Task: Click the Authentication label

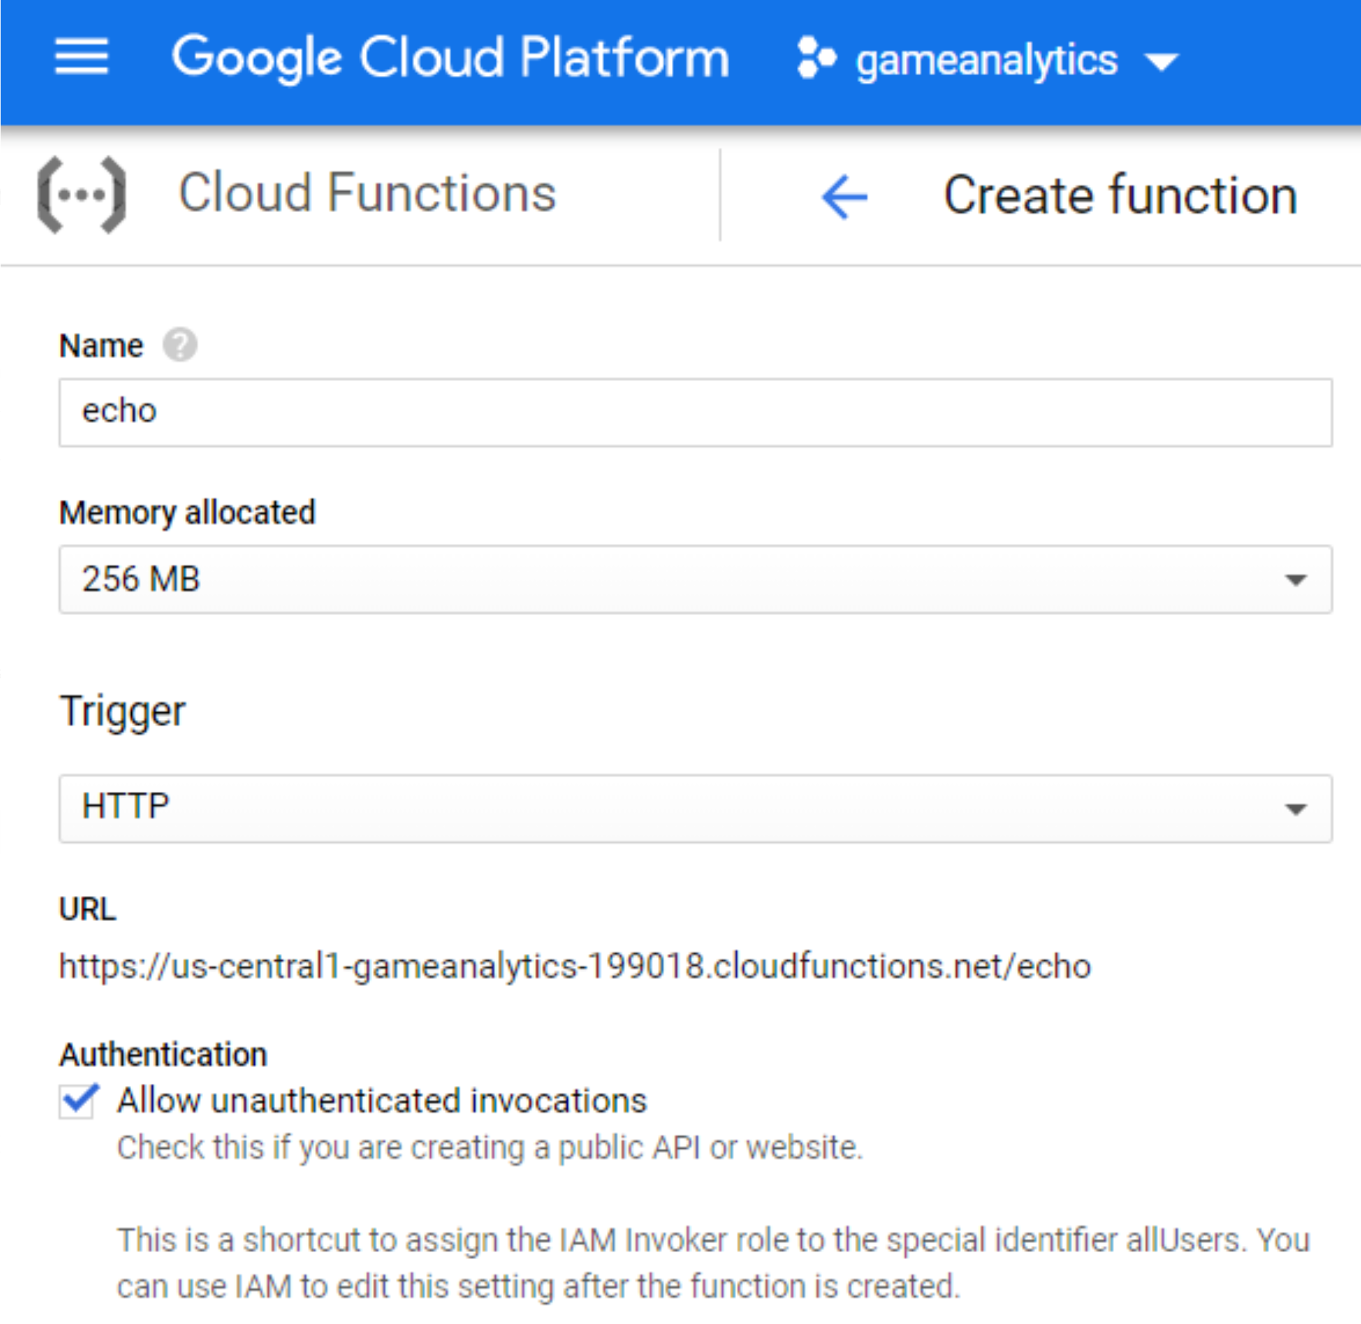Action: pyautogui.click(x=164, y=1055)
